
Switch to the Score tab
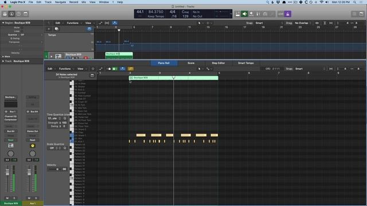pos(191,63)
